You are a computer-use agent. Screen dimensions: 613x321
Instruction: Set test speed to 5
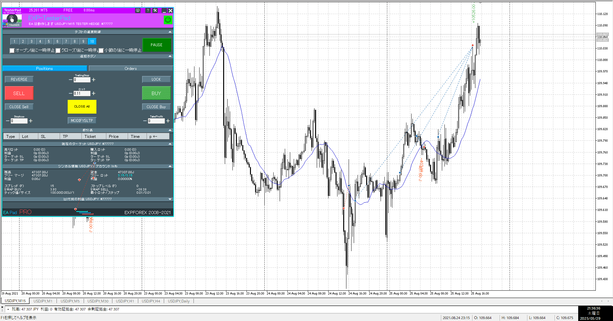[49, 41]
